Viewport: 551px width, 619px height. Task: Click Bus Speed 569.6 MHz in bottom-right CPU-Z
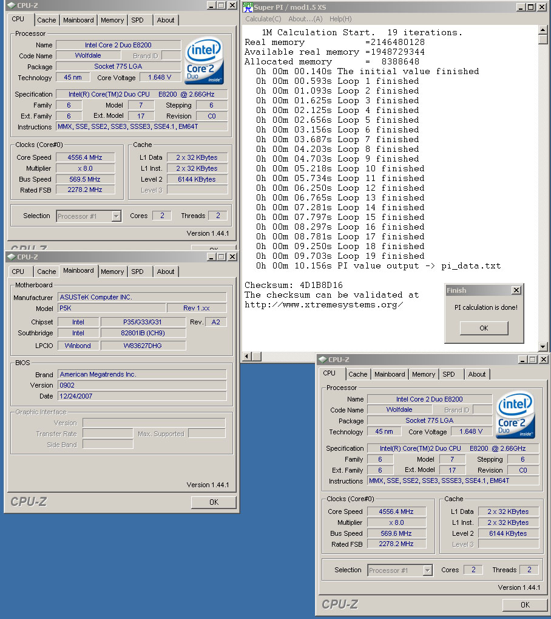396,533
